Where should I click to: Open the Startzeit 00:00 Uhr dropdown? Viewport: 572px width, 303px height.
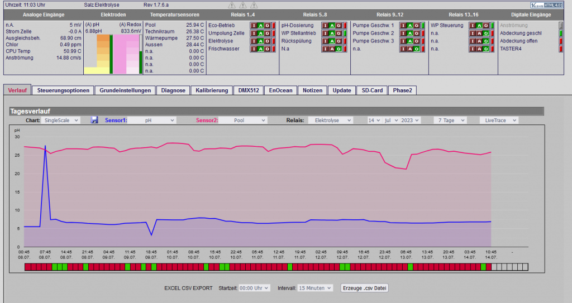click(x=254, y=288)
